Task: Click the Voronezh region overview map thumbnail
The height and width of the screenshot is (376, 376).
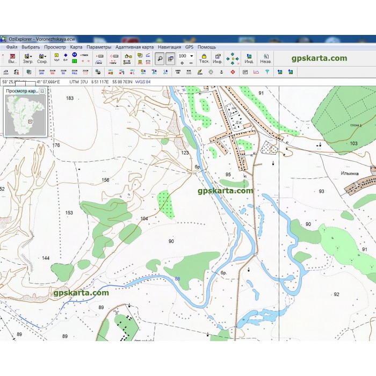Action: (x=25, y=115)
